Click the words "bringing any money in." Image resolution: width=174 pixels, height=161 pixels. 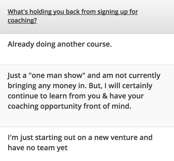coord(47,86)
